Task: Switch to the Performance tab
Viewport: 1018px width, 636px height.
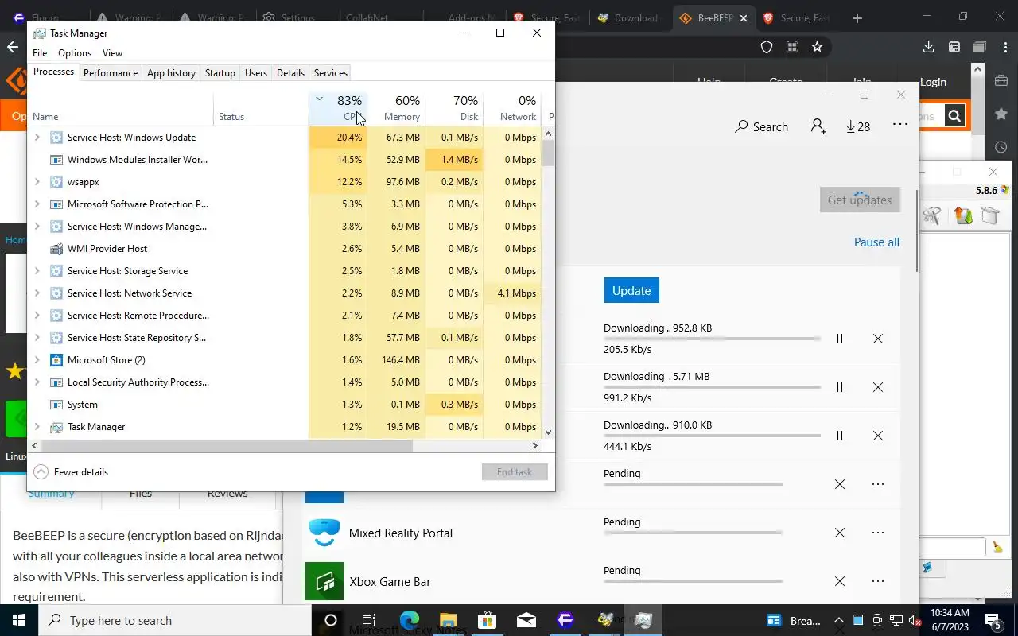Action: click(111, 73)
